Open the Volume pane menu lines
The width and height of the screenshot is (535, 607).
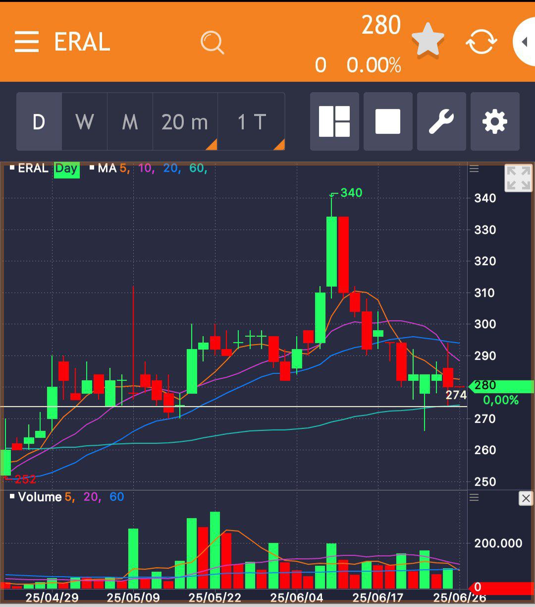point(474,498)
